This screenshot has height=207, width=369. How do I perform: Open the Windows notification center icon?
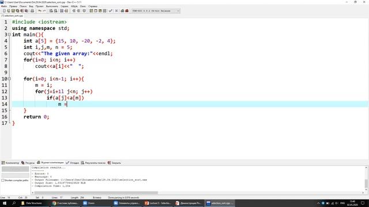pos(363,203)
